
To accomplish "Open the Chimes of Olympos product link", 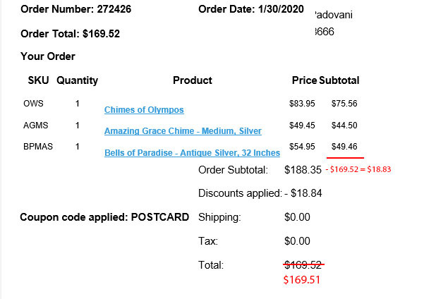I will (x=144, y=110).
